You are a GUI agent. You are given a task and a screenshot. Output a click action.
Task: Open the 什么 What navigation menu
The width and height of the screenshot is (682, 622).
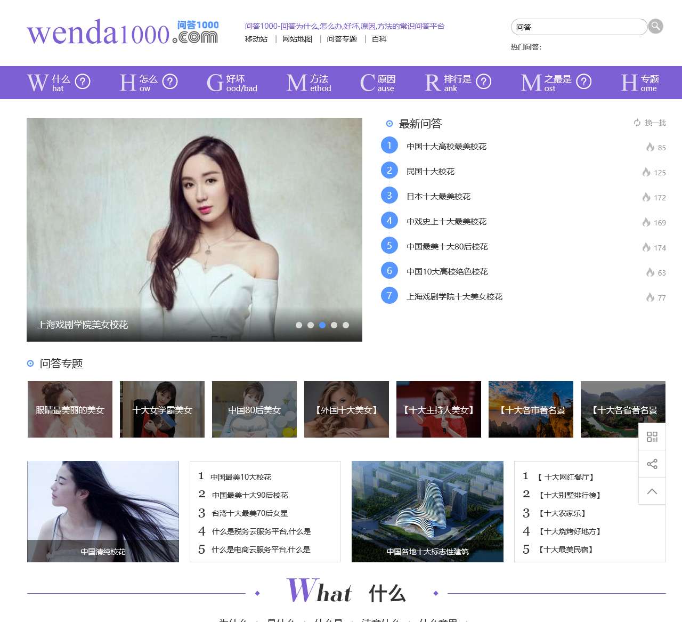tap(59, 83)
